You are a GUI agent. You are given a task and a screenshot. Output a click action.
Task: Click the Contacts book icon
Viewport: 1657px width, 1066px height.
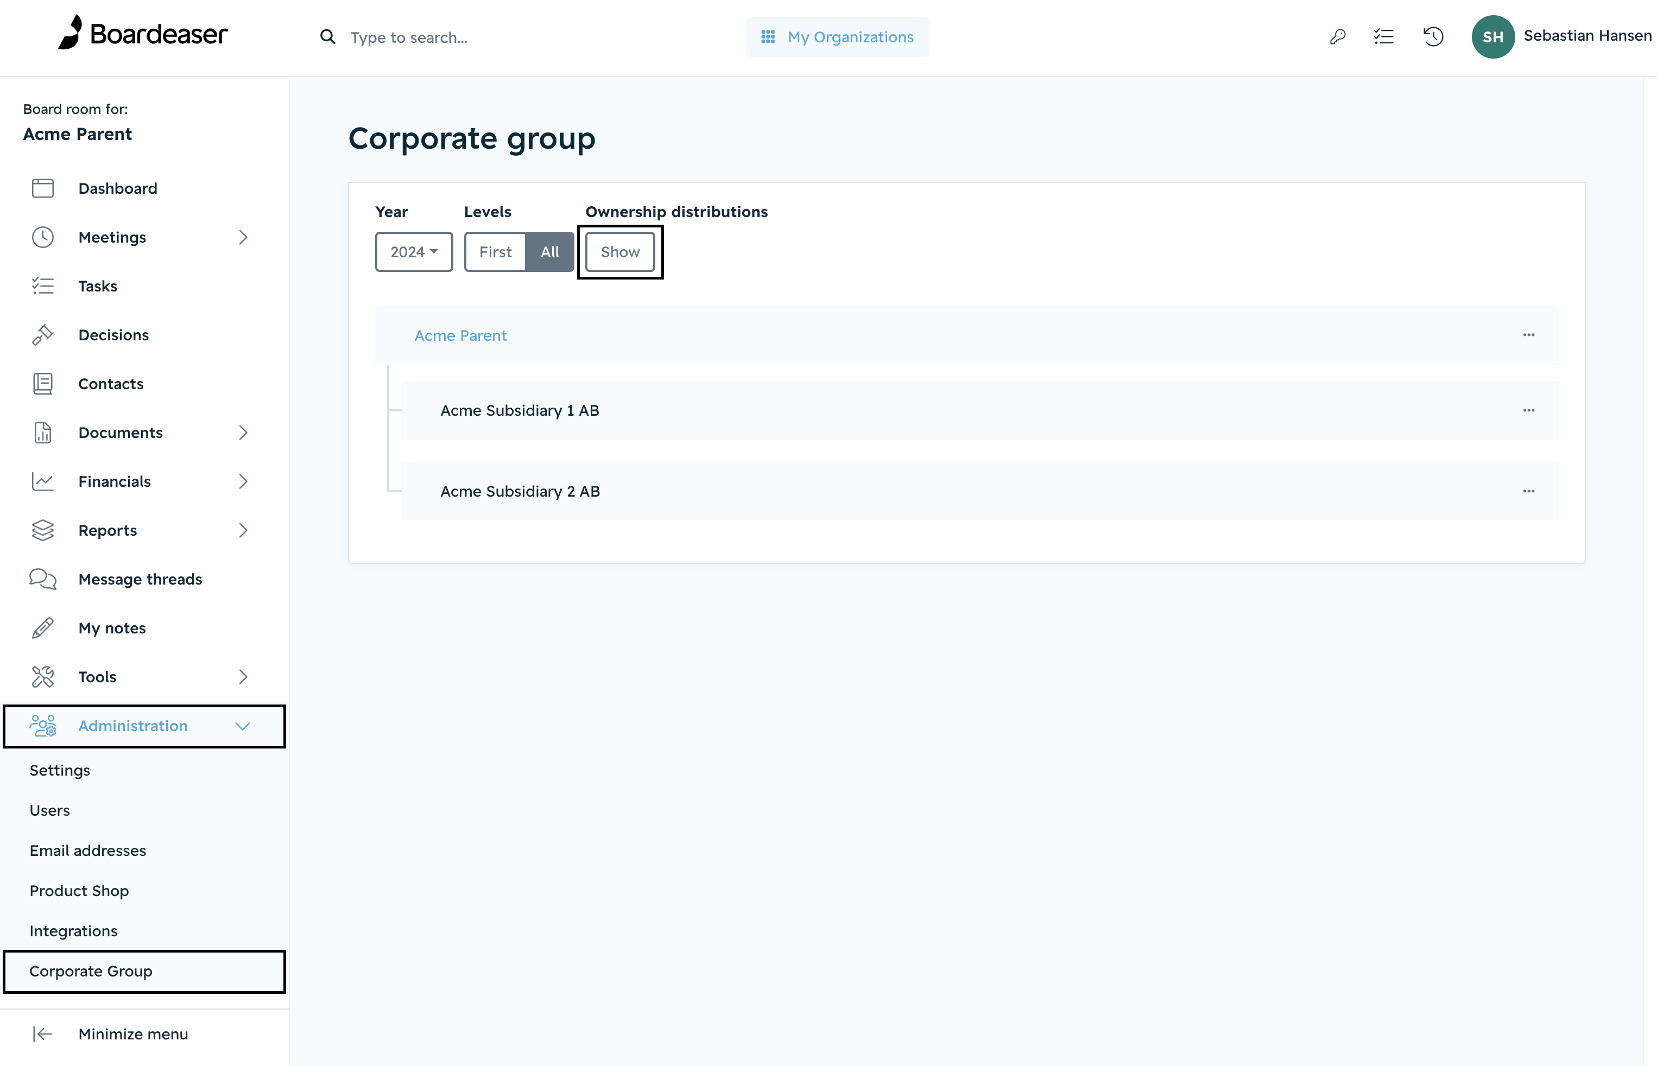(43, 384)
